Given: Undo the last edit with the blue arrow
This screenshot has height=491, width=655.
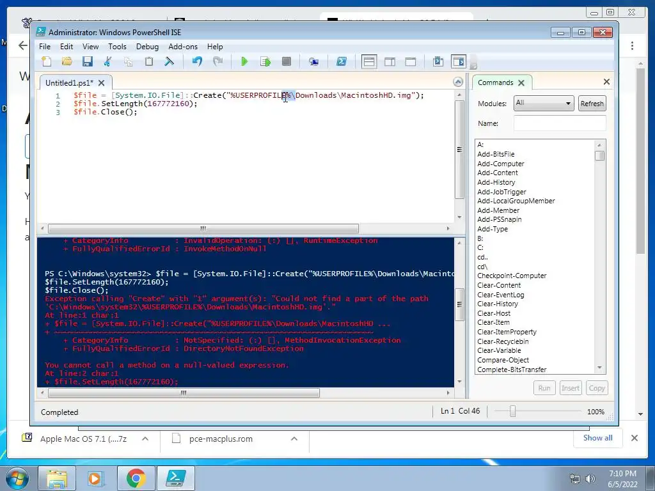Looking at the screenshot, I should coord(197,62).
